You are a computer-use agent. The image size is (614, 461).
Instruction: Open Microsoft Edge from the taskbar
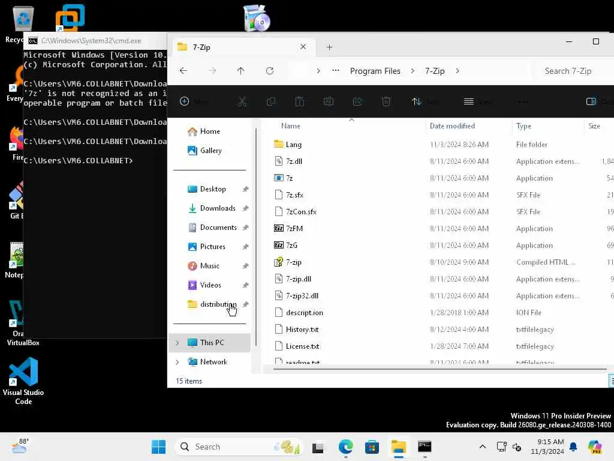click(346, 447)
